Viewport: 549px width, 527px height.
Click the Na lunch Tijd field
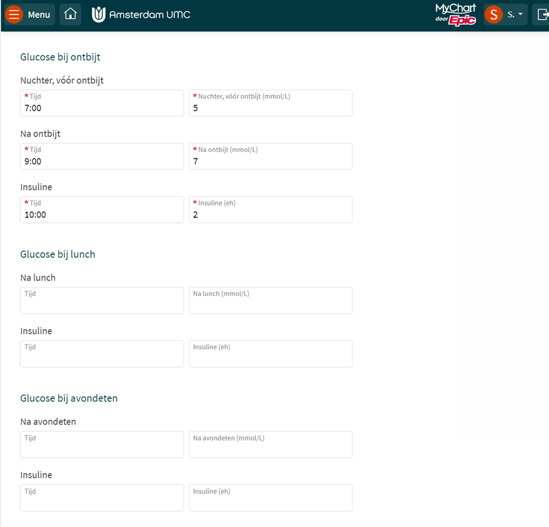pos(102,301)
